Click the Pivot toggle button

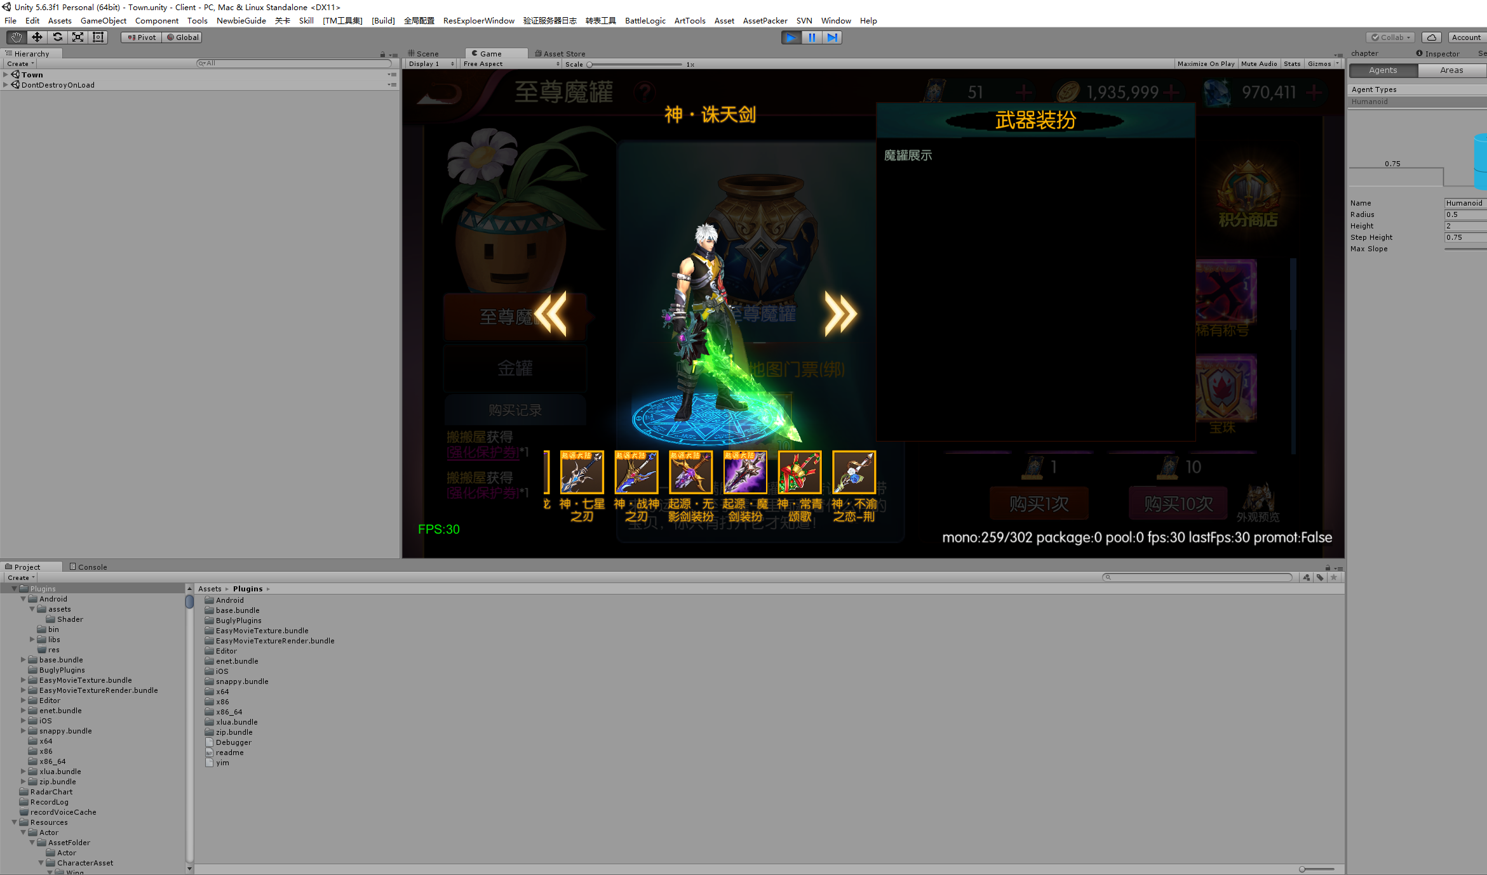[142, 37]
